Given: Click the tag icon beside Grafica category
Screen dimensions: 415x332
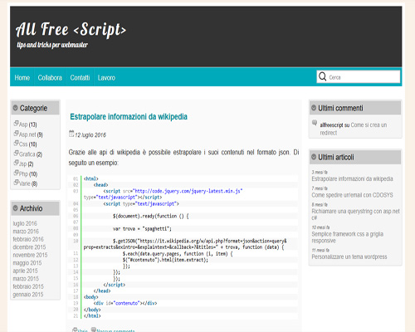Looking at the screenshot, I should [x=16, y=153].
